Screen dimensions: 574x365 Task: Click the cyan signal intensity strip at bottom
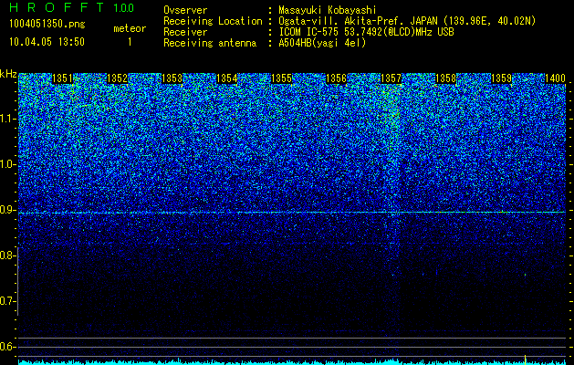pyautogui.click(x=292, y=362)
